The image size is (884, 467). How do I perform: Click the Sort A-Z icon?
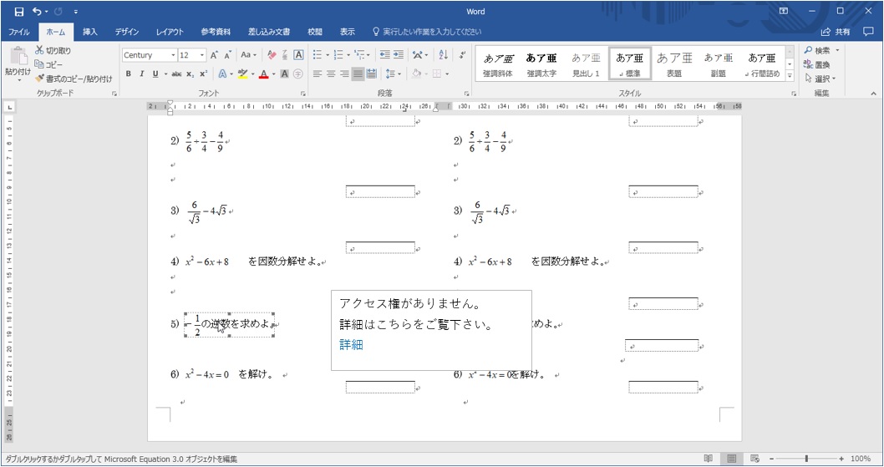[x=443, y=55]
